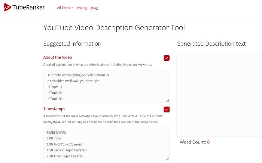Image resolution: width=262 pixels, height=163 pixels.
Task: Click into the Timestamps text area
Action: [x=106, y=144]
